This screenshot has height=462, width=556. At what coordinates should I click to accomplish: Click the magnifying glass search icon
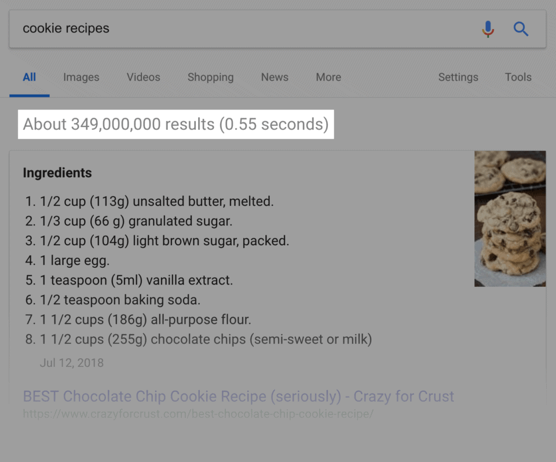click(521, 28)
